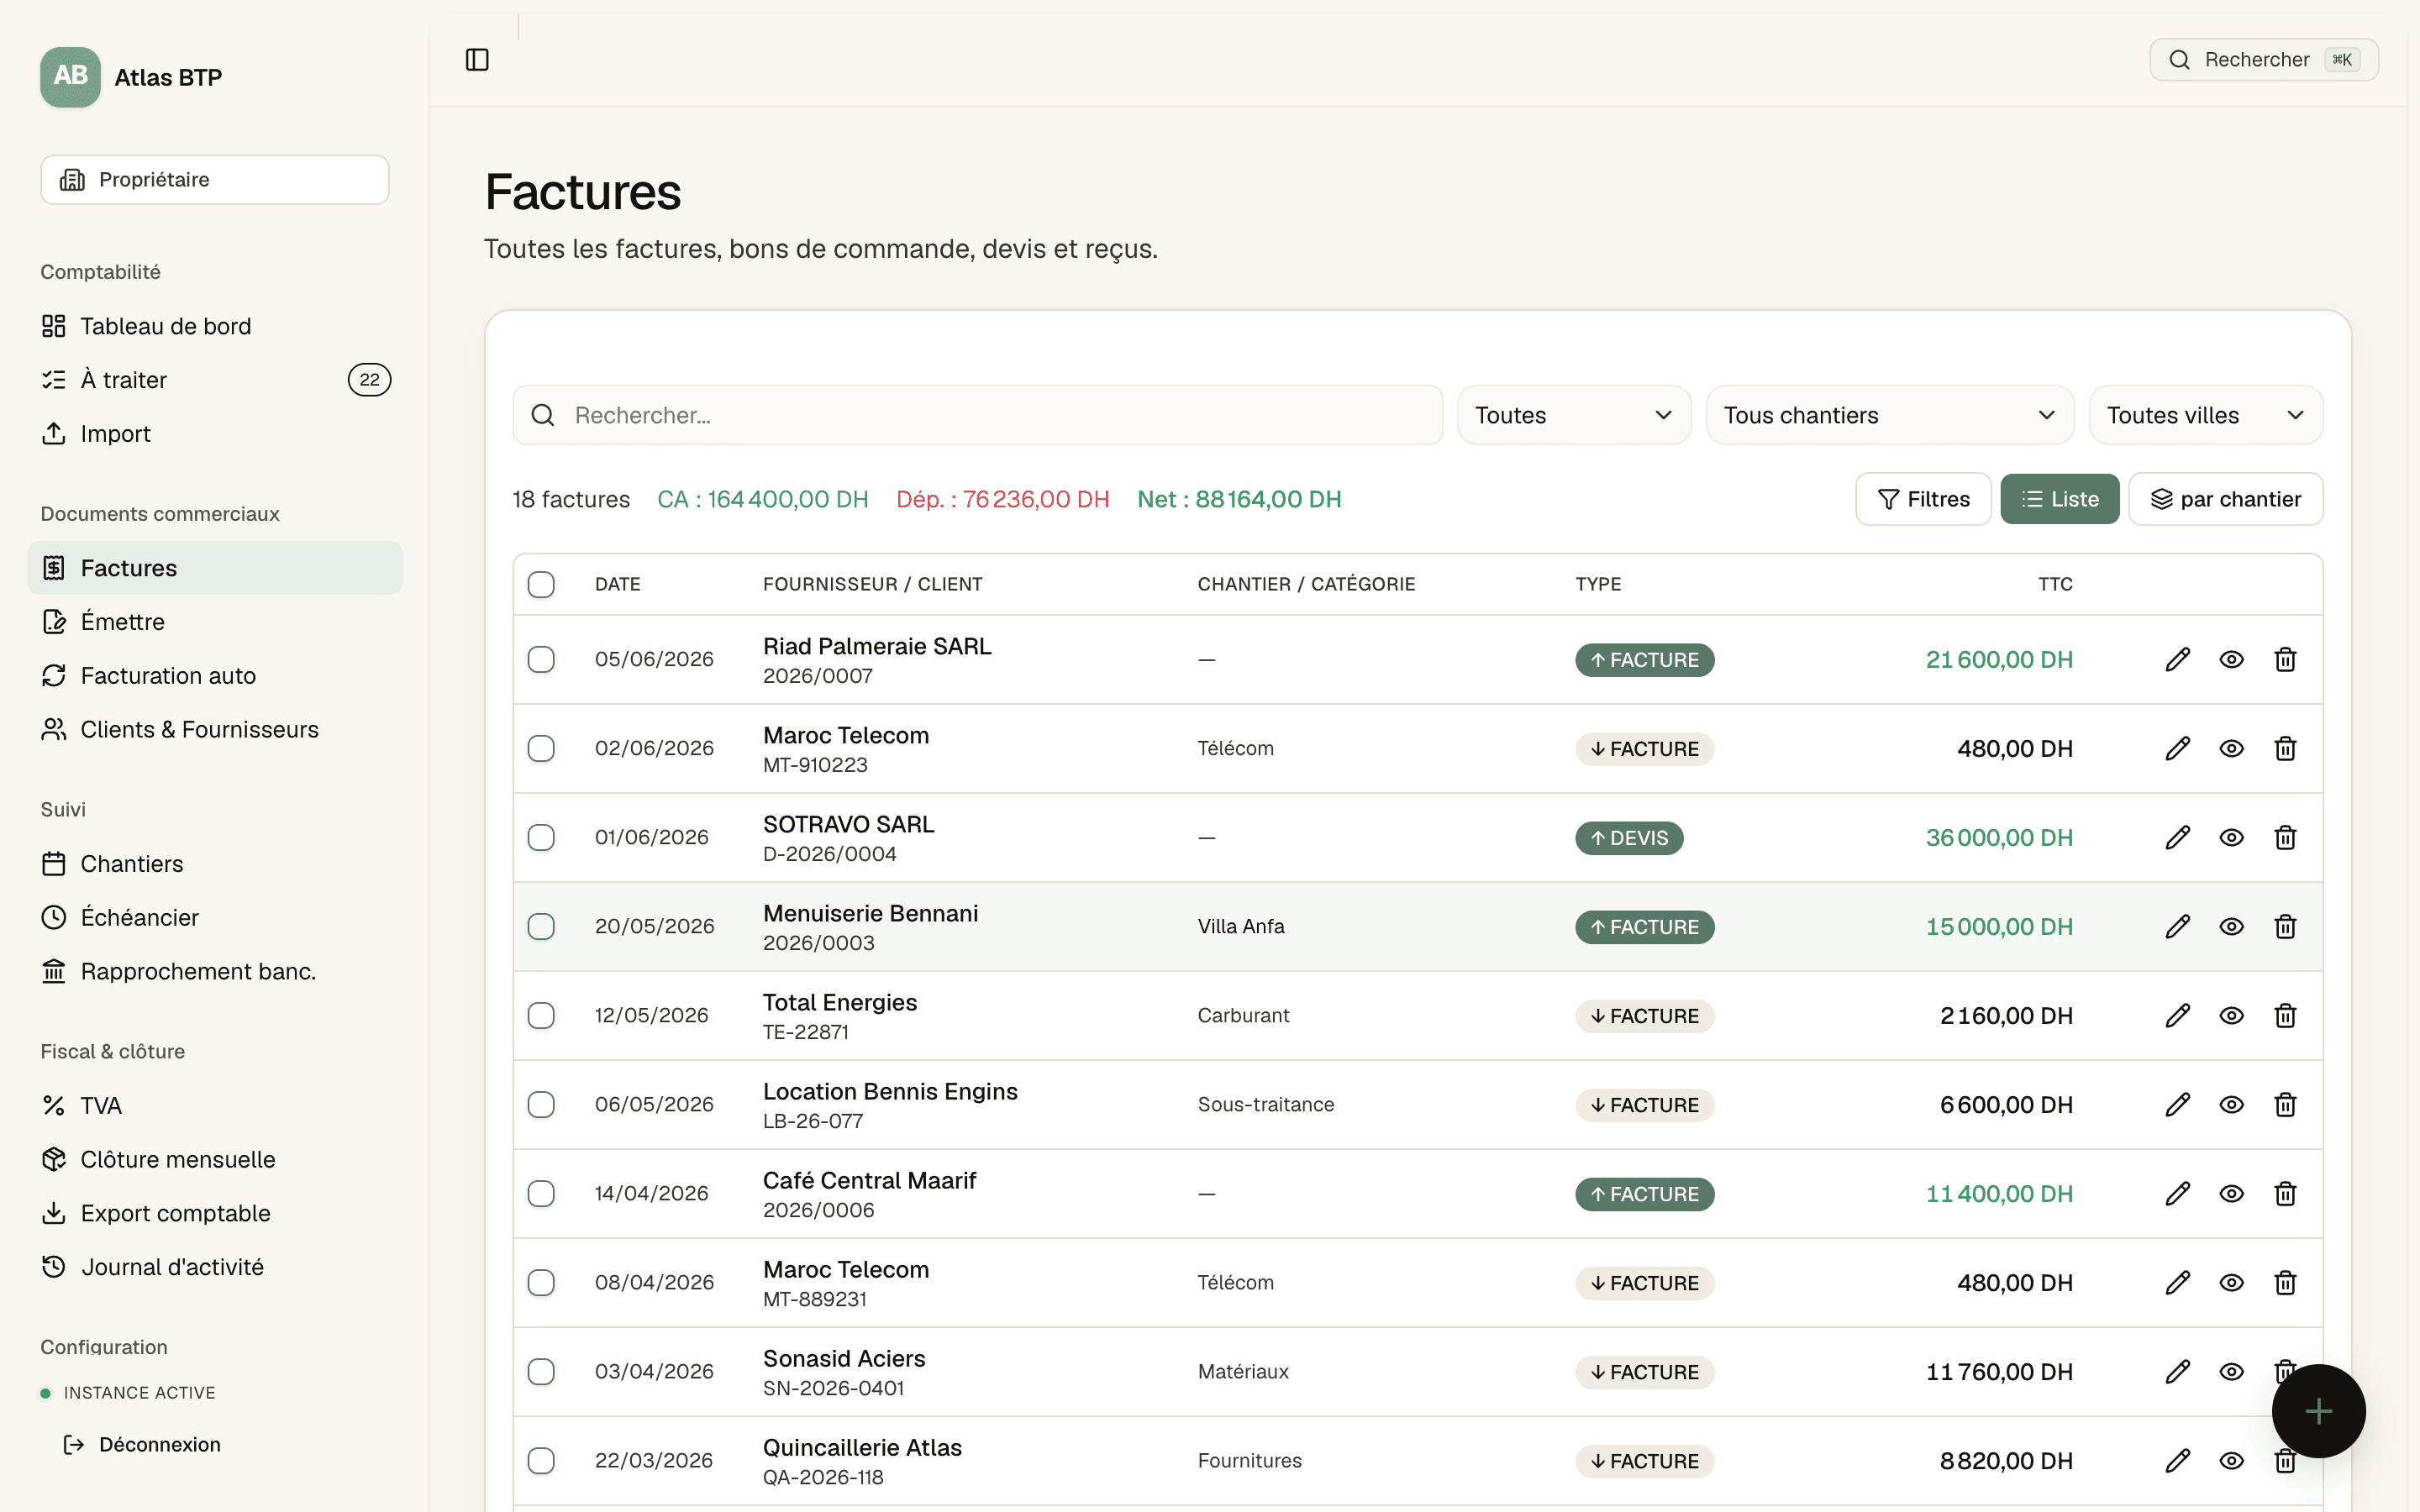Click the TTC column header
The image size is (2420, 1512).
pyautogui.click(x=2055, y=584)
